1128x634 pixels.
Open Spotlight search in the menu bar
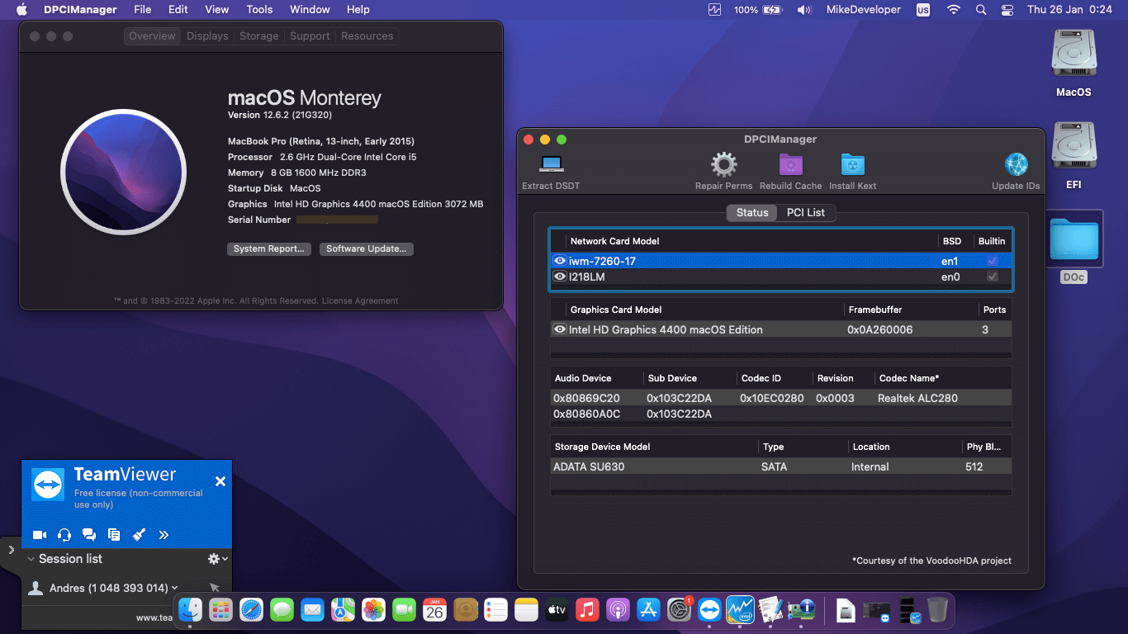pos(980,10)
